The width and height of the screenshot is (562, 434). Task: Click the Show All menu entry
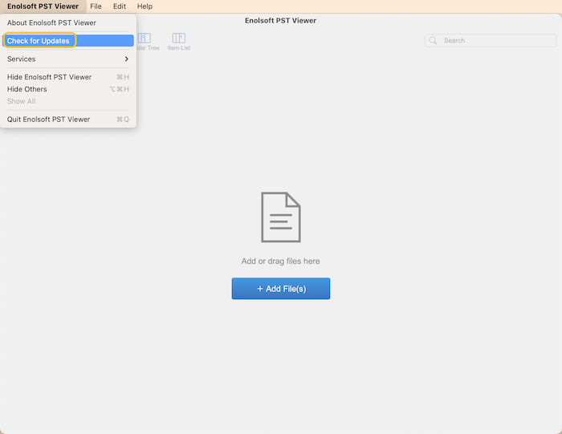(x=22, y=101)
